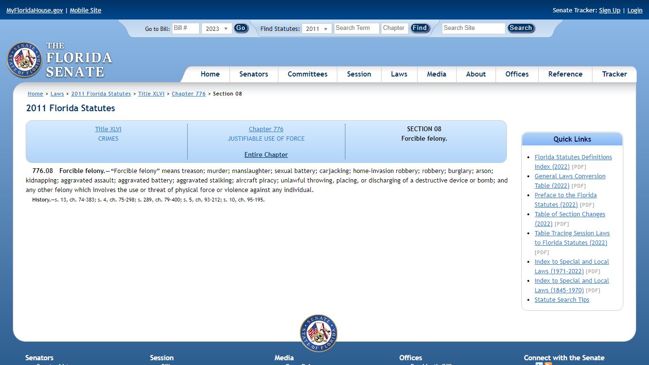Screen dimensions: 649x365
Task: Open the Reference navigation tab
Action: [x=565, y=74]
